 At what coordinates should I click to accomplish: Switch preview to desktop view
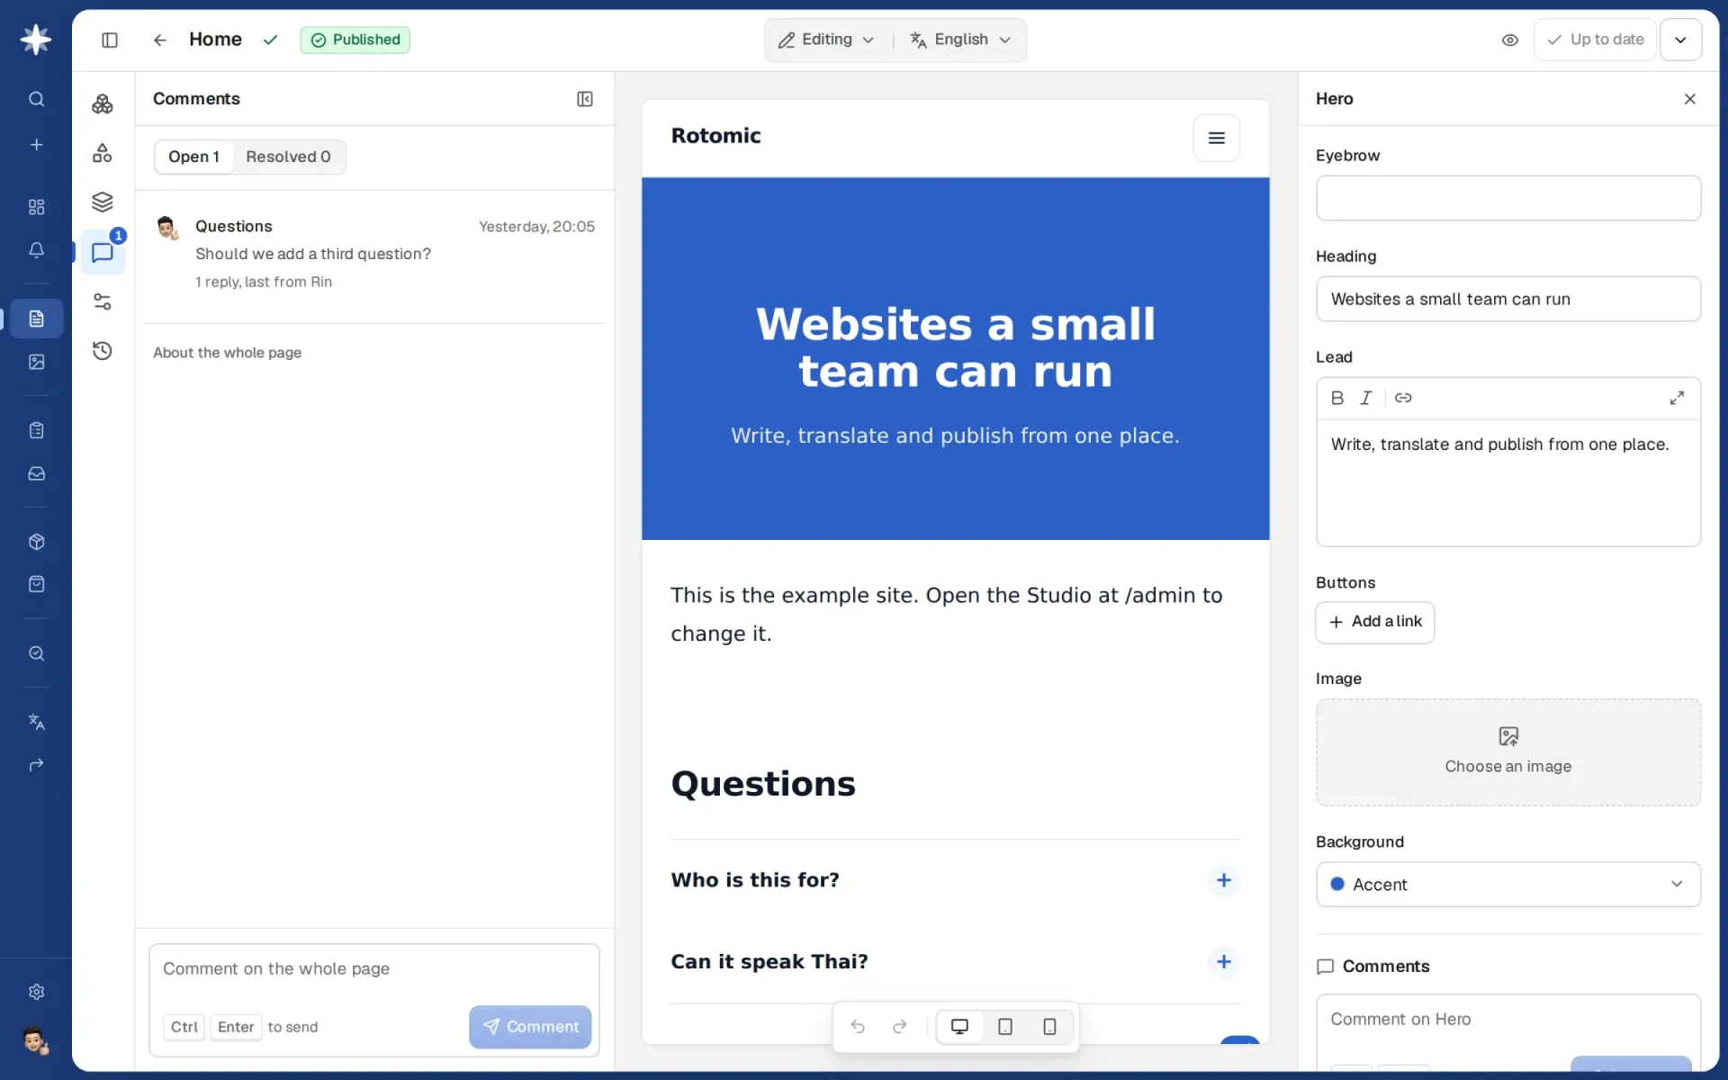pos(959,1027)
